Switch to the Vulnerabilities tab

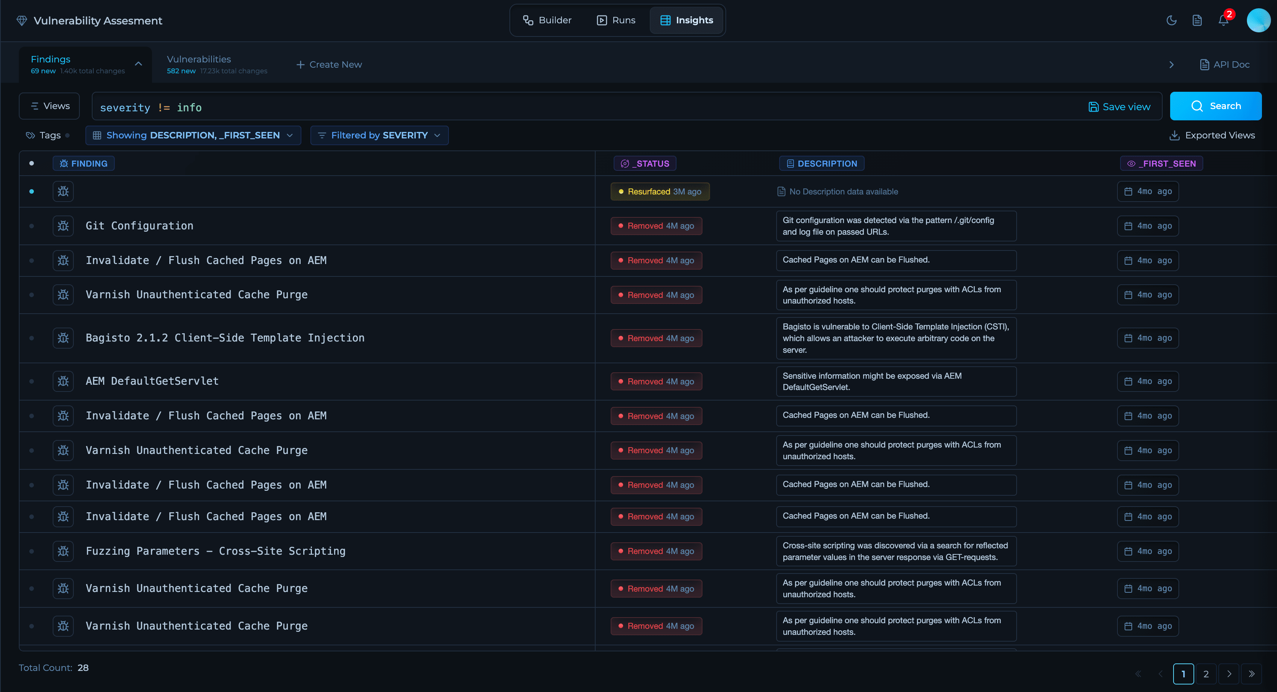point(198,59)
